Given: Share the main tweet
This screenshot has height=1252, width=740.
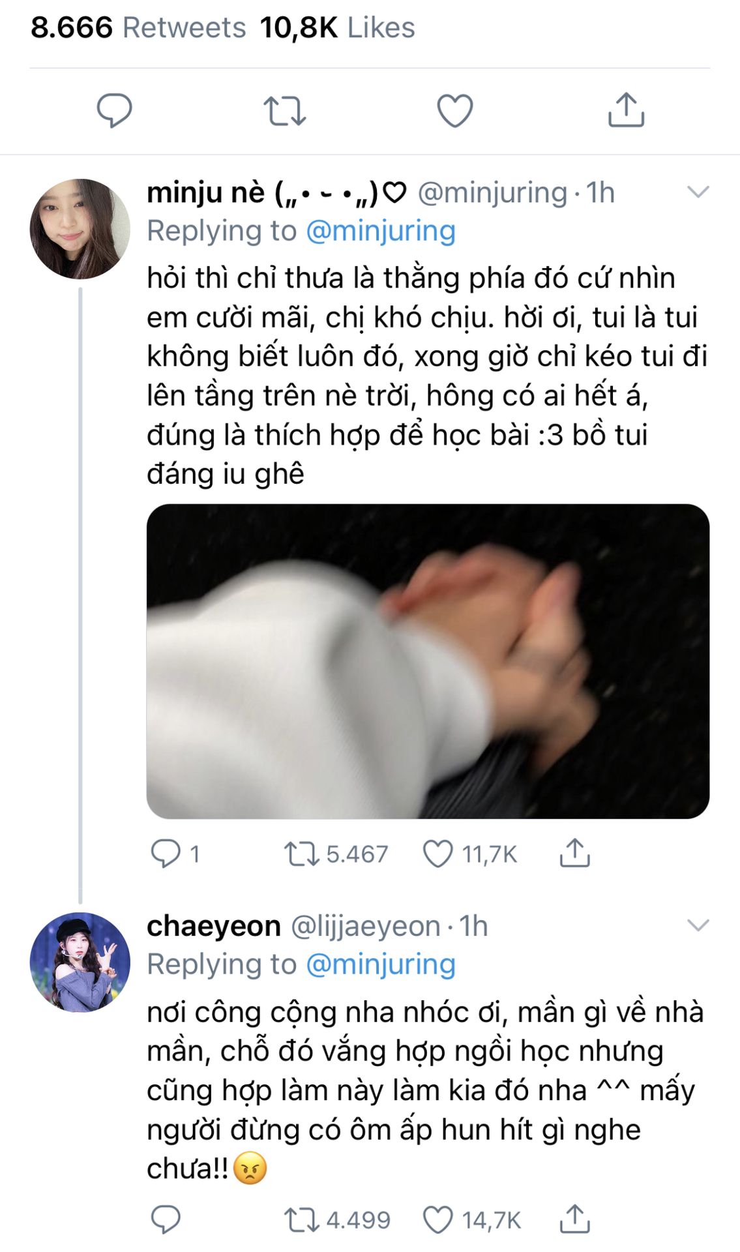Looking at the screenshot, I should point(626,110).
